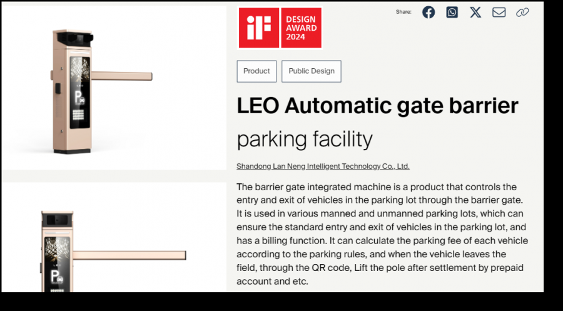Copy the page link icon
Viewport: 563px width, 311px height.
tap(522, 13)
